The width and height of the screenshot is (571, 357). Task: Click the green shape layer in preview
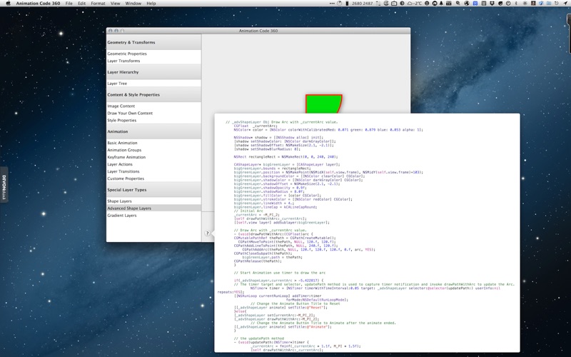click(x=323, y=104)
